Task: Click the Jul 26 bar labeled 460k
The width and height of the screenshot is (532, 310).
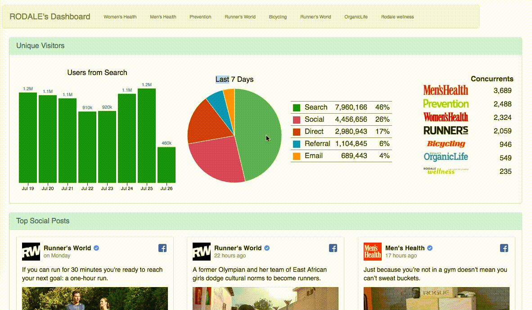Action: click(x=167, y=165)
